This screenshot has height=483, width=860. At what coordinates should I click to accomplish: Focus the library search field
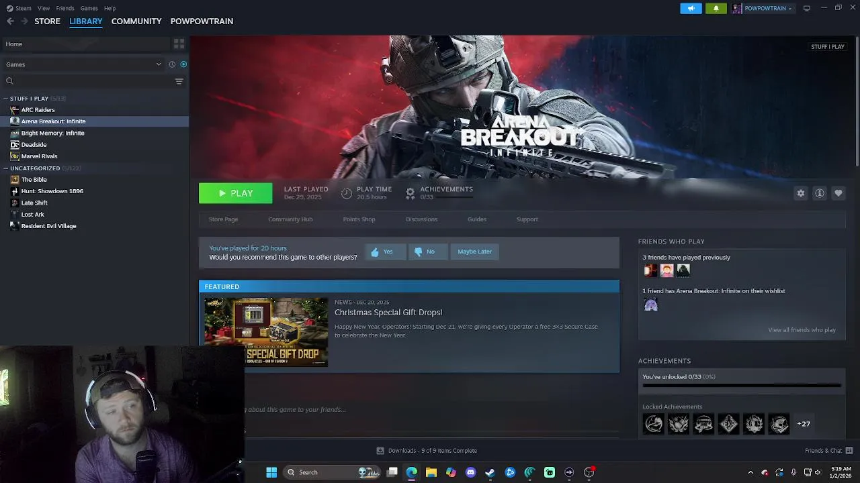click(87, 81)
